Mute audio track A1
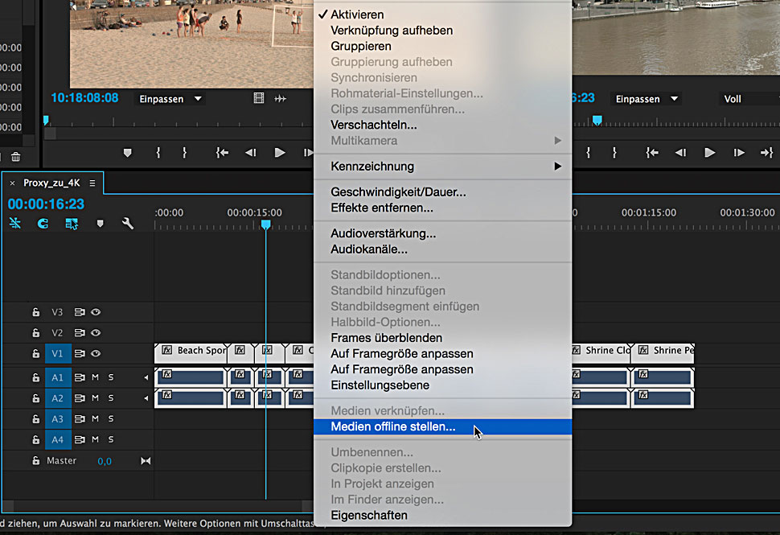The height and width of the screenshot is (535, 780). (x=95, y=377)
